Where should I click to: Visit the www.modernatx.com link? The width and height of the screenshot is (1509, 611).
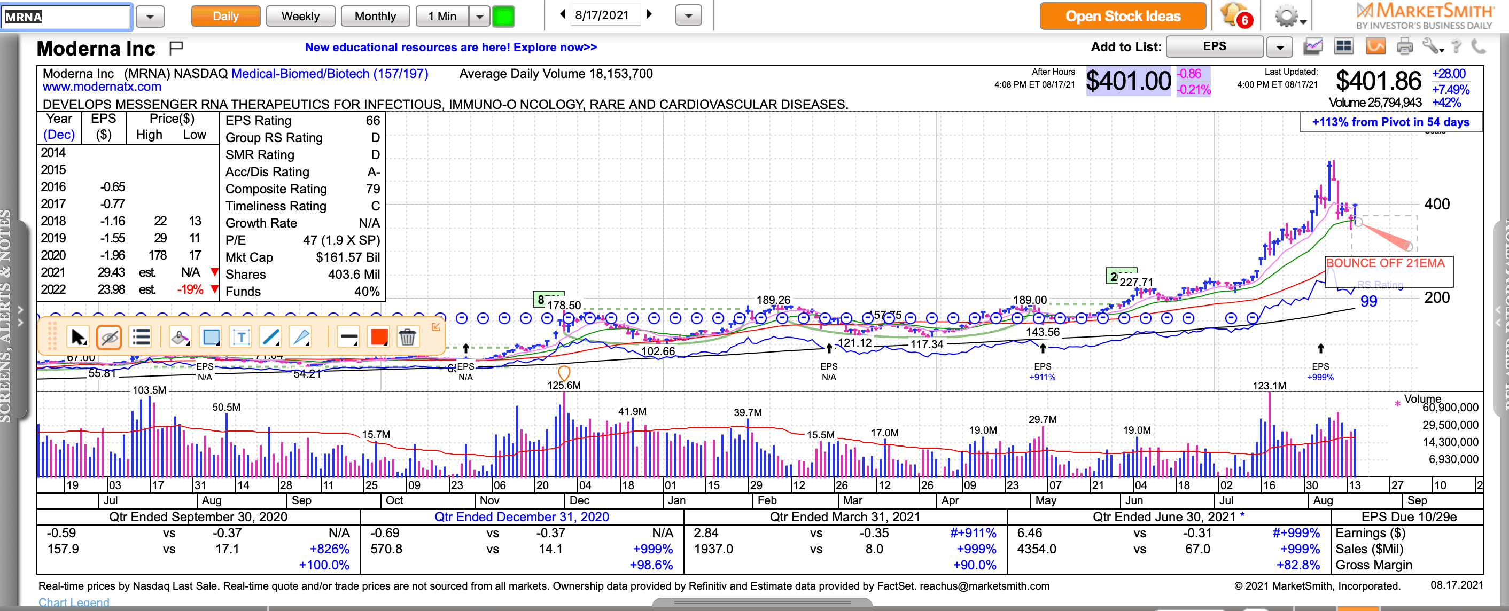click(102, 87)
